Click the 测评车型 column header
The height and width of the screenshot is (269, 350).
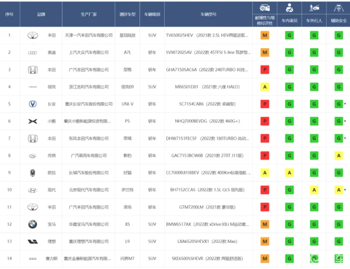(x=127, y=14)
